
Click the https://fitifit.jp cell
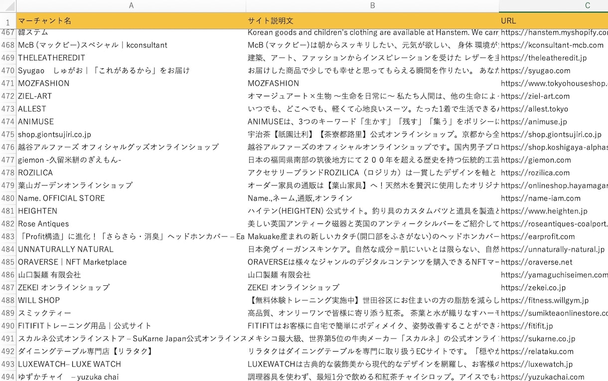coord(553,326)
